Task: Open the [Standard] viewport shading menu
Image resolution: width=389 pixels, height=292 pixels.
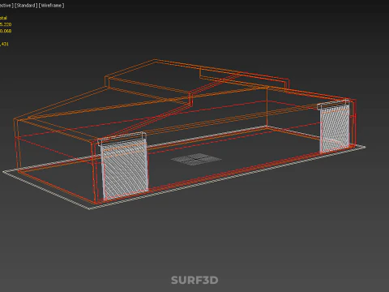Action: pyautogui.click(x=26, y=6)
